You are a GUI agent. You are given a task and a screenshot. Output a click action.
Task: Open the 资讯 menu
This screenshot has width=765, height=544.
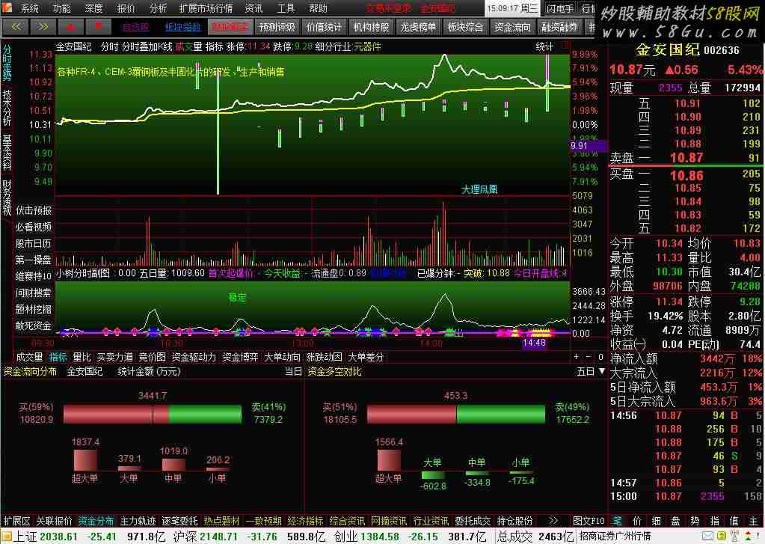click(x=254, y=9)
